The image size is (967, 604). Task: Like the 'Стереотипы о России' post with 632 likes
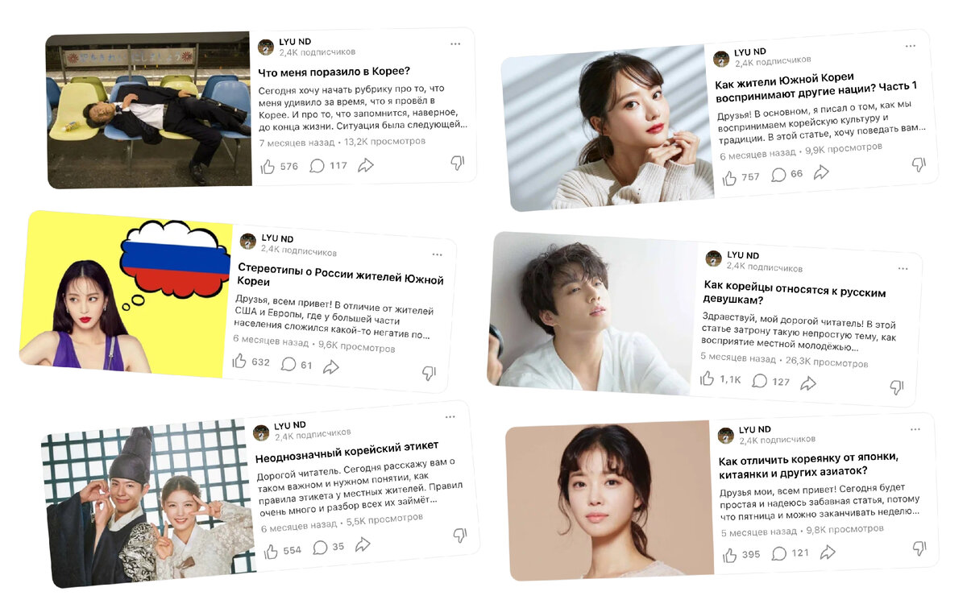coord(239,361)
